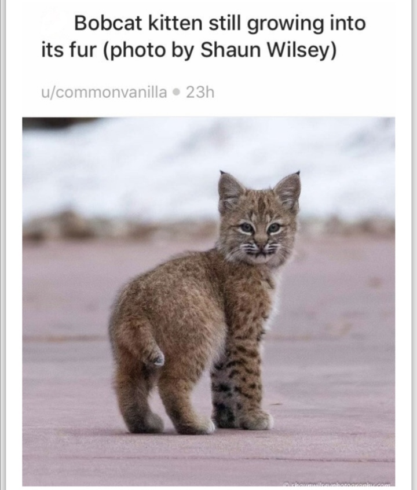Click the faint subreddit icon beside title

pyautogui.click(x=54, y=23)
